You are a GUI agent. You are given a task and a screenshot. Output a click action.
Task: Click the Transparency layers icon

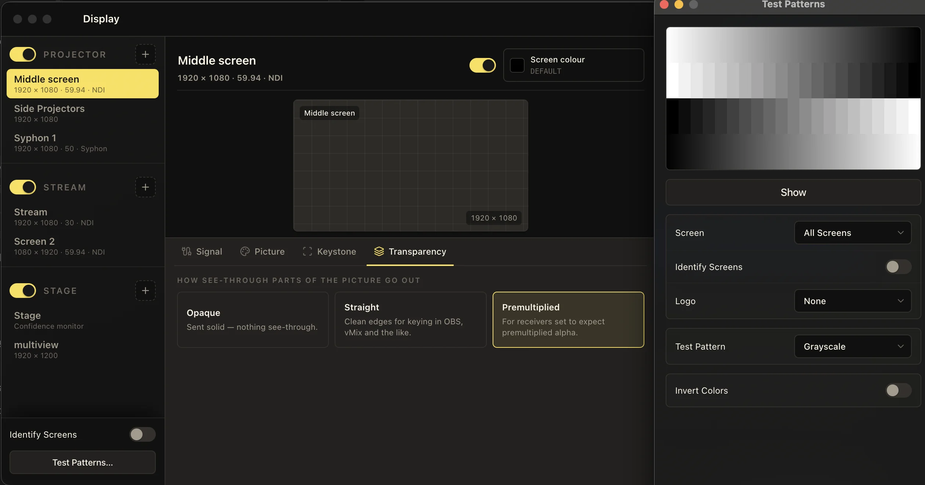(379, 251)
